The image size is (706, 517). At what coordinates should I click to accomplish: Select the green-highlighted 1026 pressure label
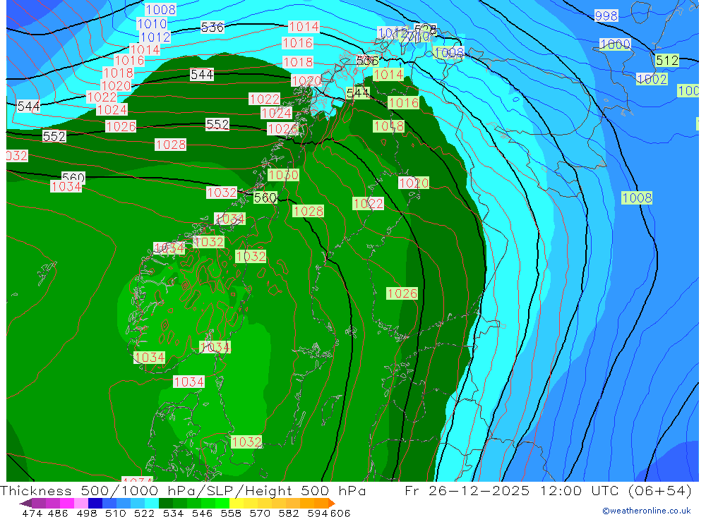coord(402,293)
